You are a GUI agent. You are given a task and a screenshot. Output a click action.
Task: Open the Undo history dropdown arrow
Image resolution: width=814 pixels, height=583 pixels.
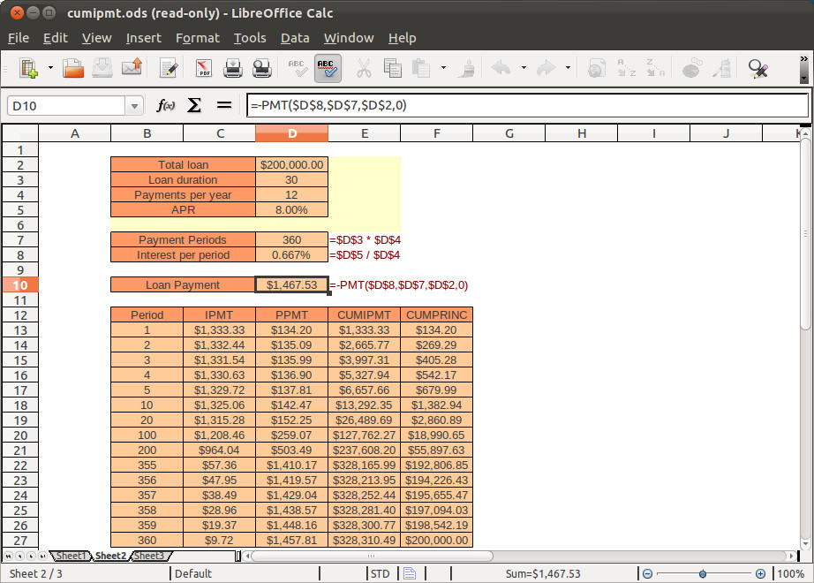(x=524, y=67)
